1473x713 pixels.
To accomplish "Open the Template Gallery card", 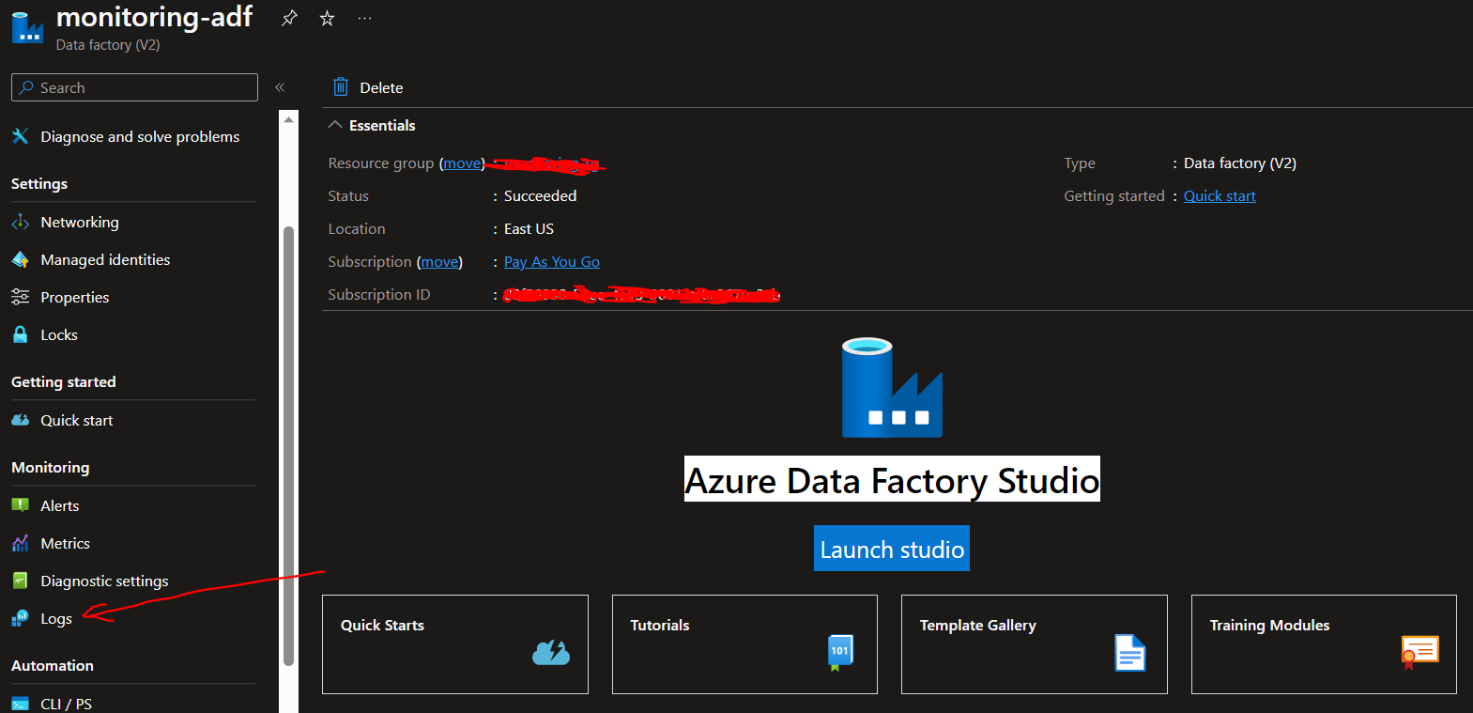I will (x=1035, y=644).
